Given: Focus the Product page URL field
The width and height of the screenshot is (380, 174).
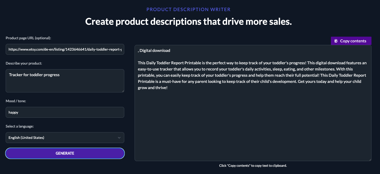Looking at the screenshot, I should click(65, 49).
